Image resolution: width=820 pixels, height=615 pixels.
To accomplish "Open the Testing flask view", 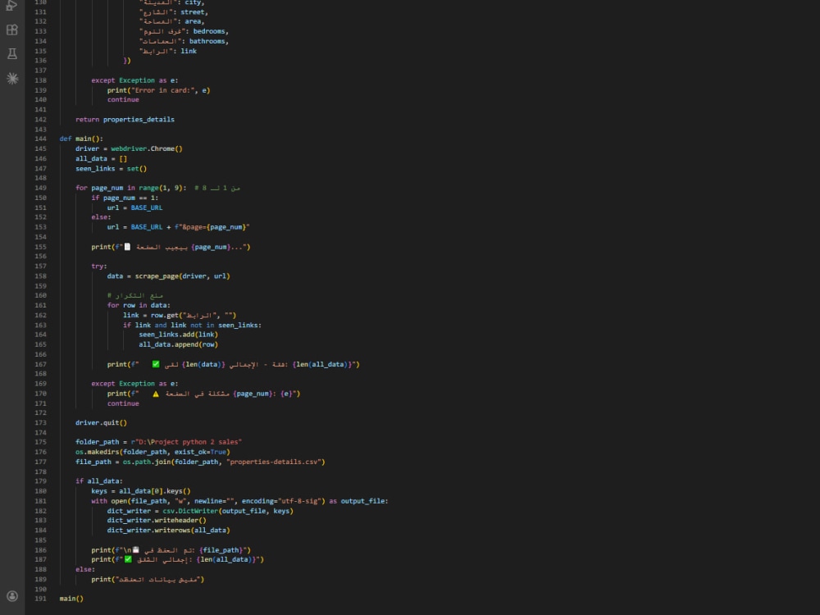I will pyautogui.click(x=12, y=53).
